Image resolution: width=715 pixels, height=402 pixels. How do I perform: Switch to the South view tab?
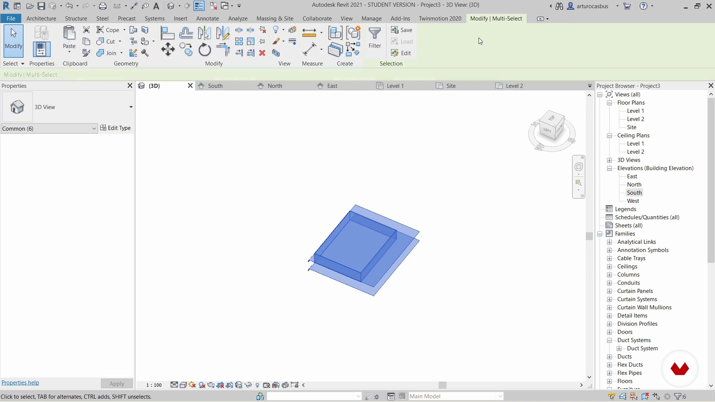[215, 86]
